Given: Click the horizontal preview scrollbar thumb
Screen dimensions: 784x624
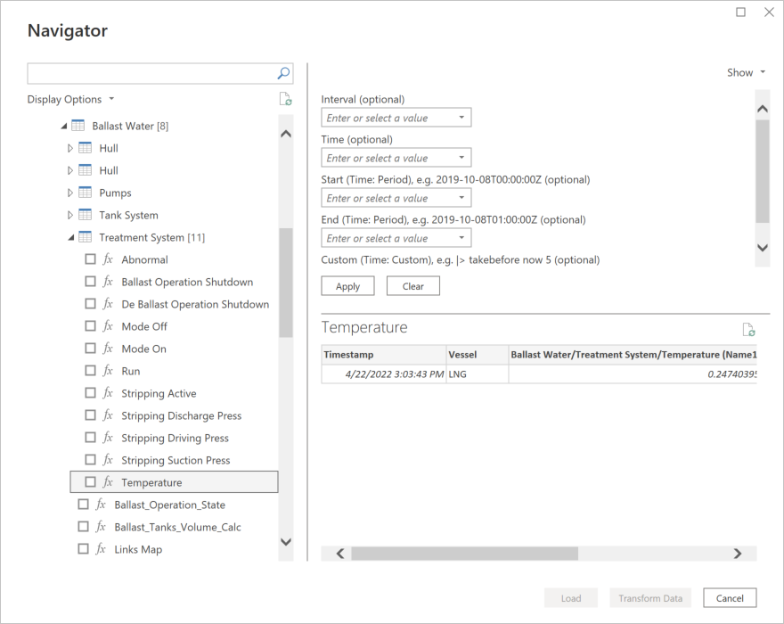Looking at the screenshot, I should tap(463, 554).
